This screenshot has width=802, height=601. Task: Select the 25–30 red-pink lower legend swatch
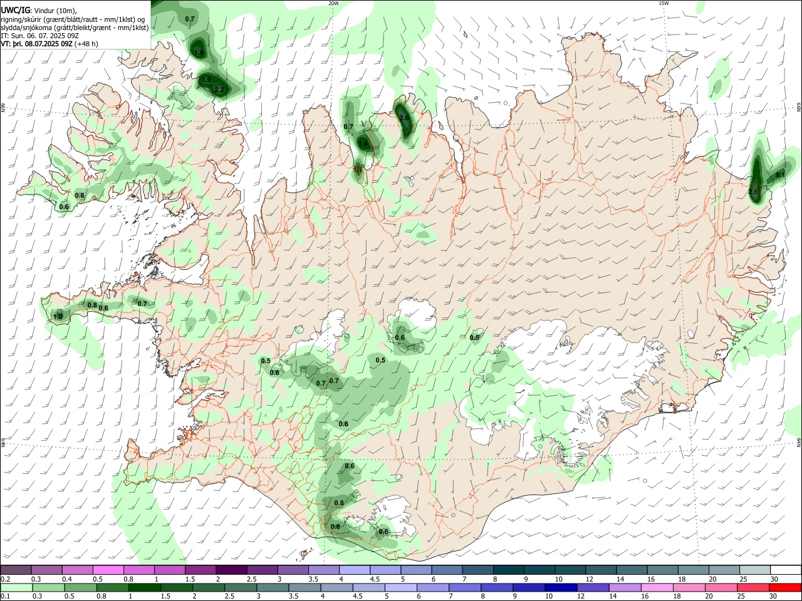point(754,588)
